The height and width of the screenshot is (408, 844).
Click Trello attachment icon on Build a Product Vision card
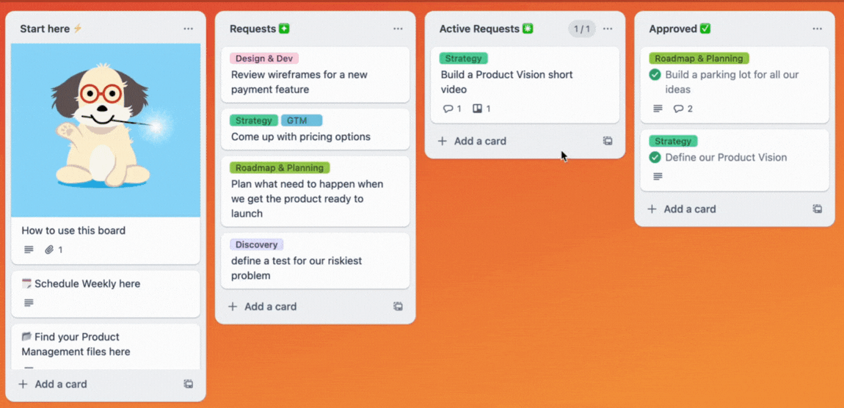477,109
